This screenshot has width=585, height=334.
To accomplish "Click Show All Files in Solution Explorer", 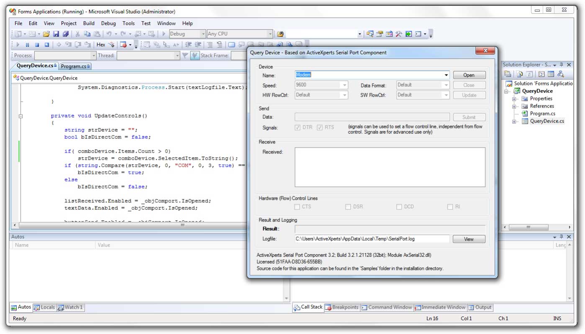I will [x=519, y=74].
